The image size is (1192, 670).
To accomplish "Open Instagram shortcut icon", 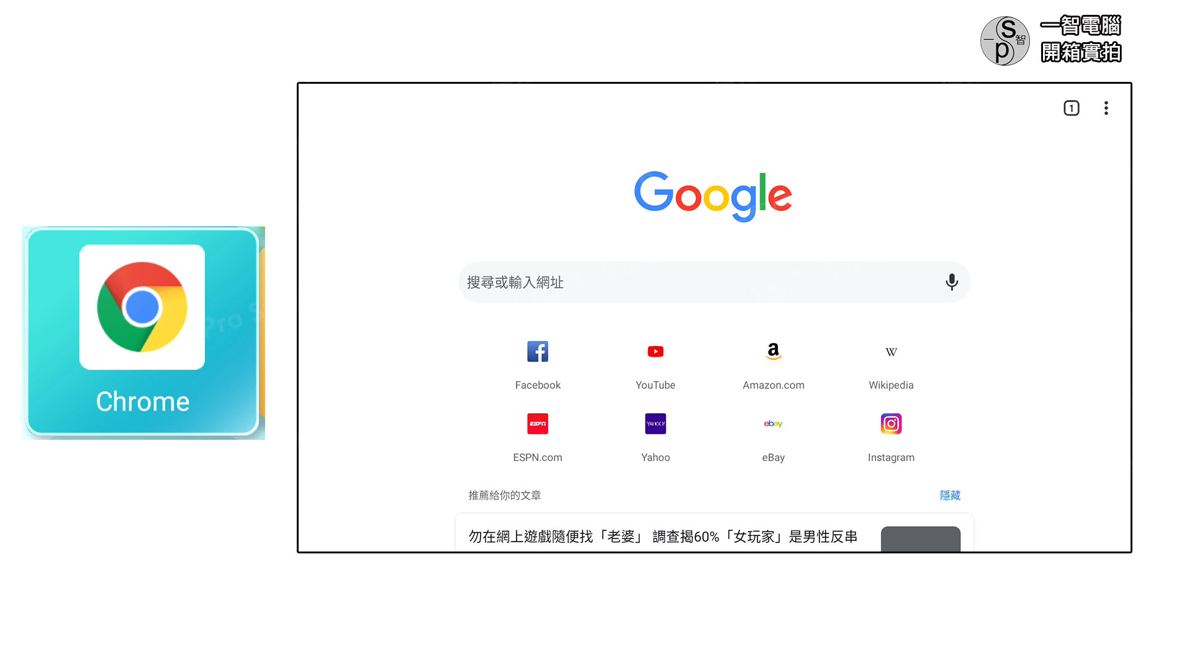I will pos(890,424).
